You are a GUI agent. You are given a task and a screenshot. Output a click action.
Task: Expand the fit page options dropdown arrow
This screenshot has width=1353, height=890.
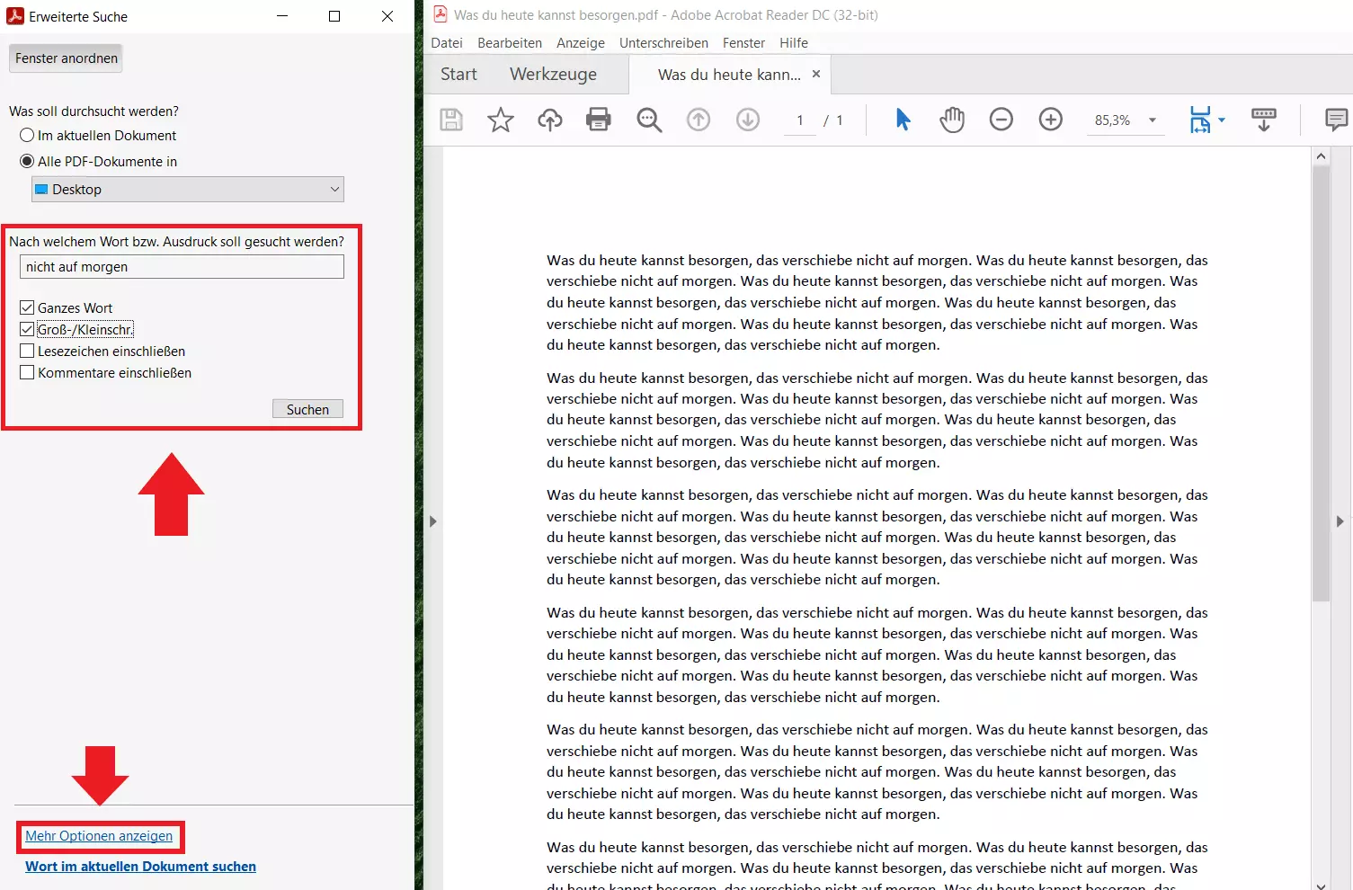coord(1222,120)
